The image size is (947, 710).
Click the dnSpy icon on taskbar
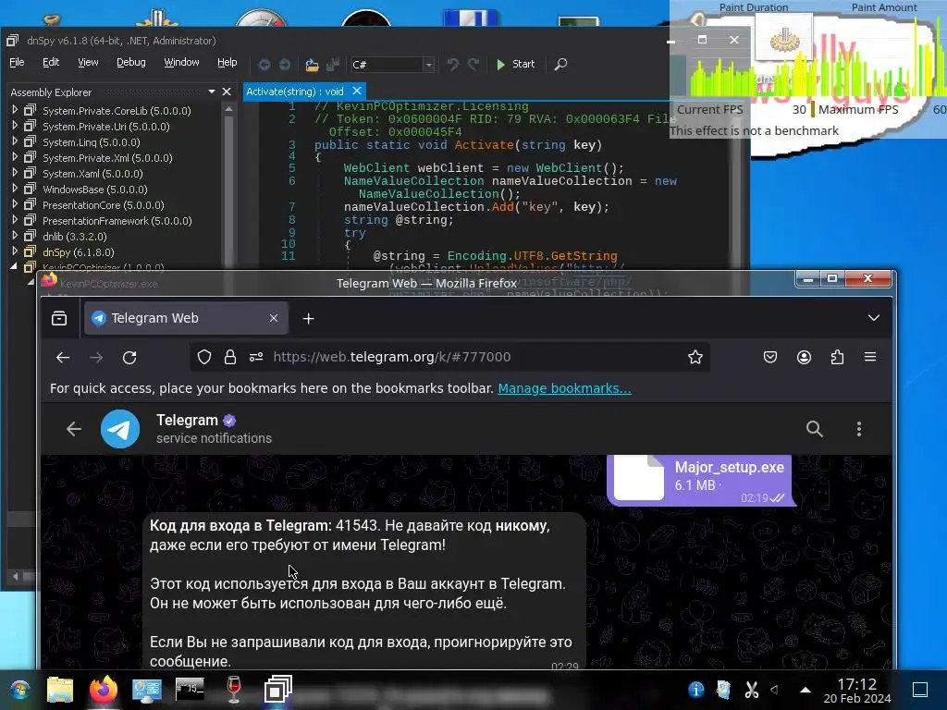(277, 690)
